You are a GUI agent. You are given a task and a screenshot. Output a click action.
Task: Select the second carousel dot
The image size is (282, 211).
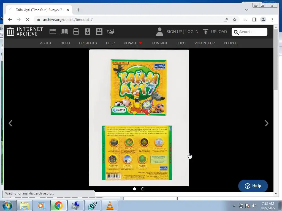(143, 189)
